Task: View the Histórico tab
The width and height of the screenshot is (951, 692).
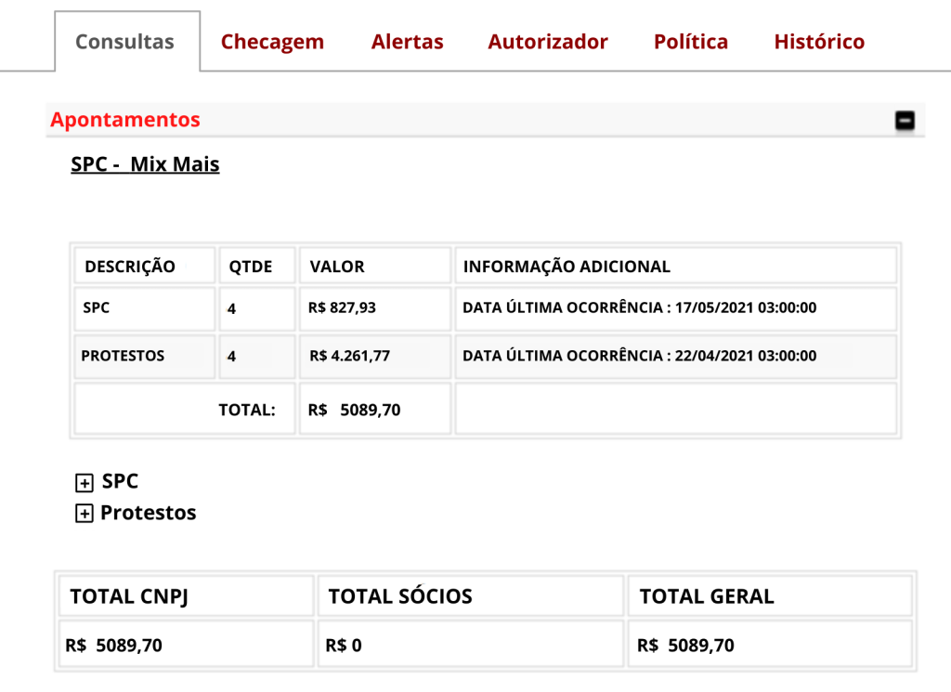Action: coord(819,42)
